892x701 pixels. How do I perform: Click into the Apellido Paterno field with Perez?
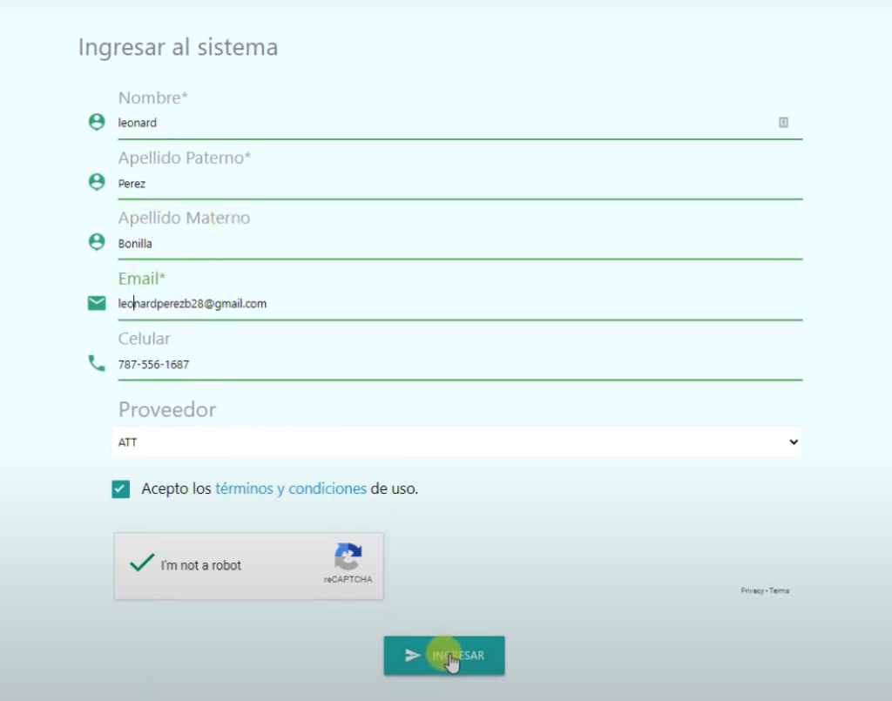436,184
